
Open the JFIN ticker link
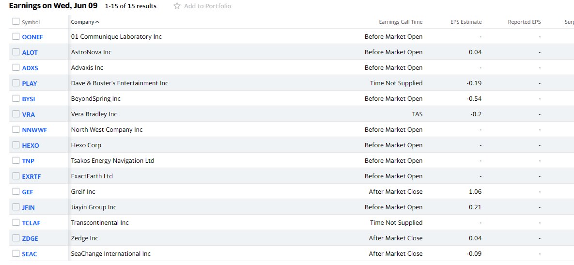(x=28, y=207)
